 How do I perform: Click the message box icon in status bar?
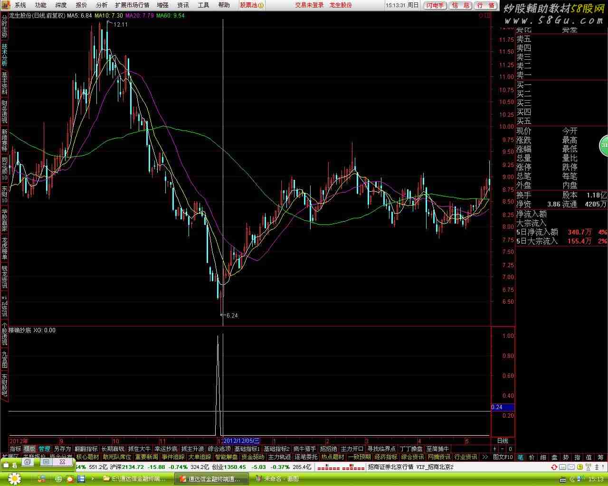click(562, 467)
